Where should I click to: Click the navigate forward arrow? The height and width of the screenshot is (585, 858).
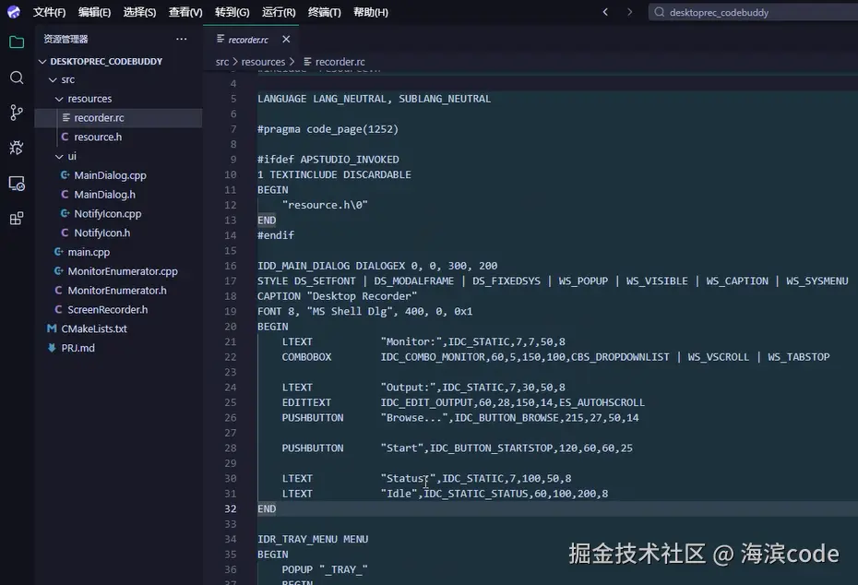(629, 12)
